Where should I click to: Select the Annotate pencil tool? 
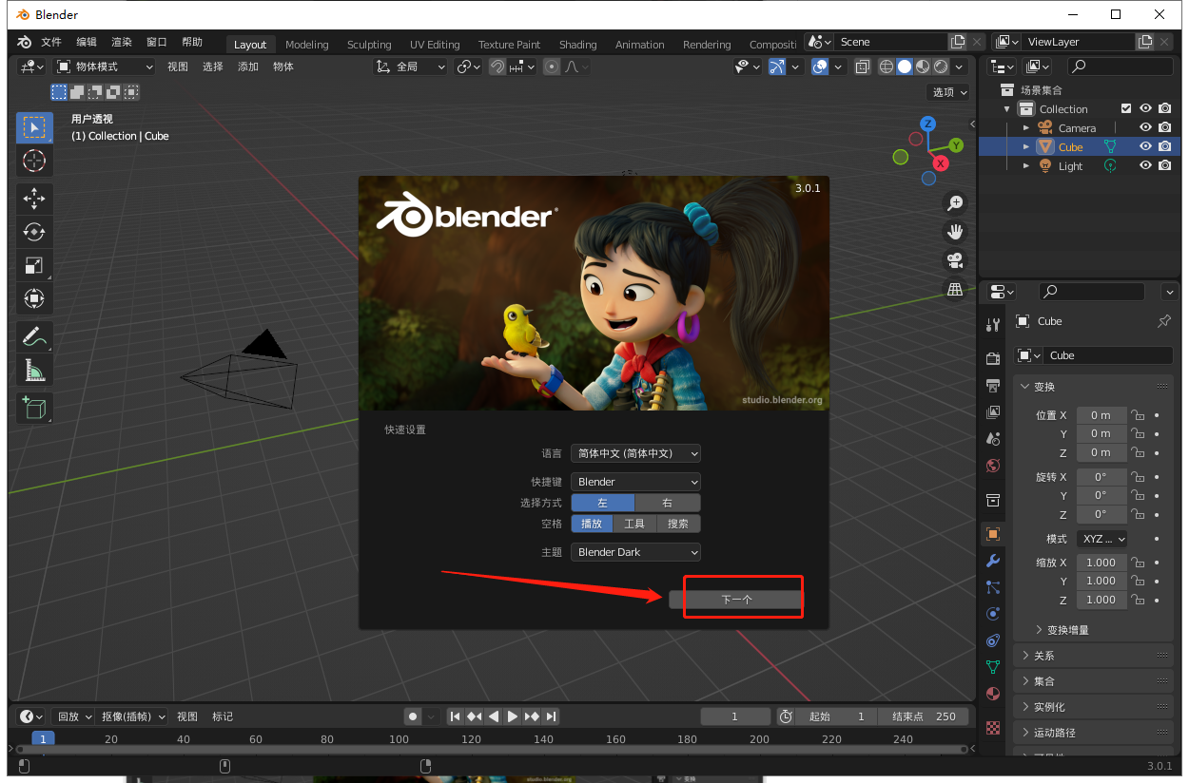pos(34,336)
